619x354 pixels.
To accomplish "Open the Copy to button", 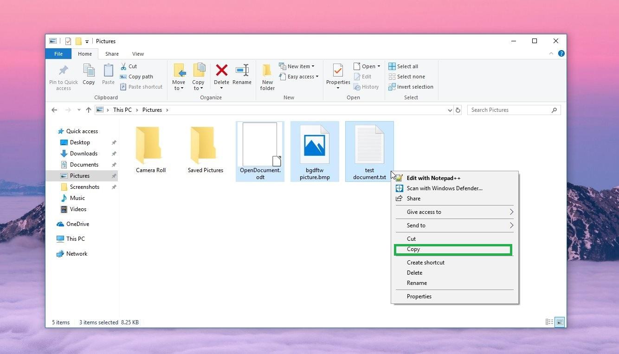I will (199, 77).
